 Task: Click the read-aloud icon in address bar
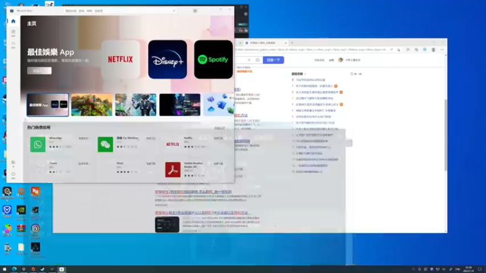(391, 50)
